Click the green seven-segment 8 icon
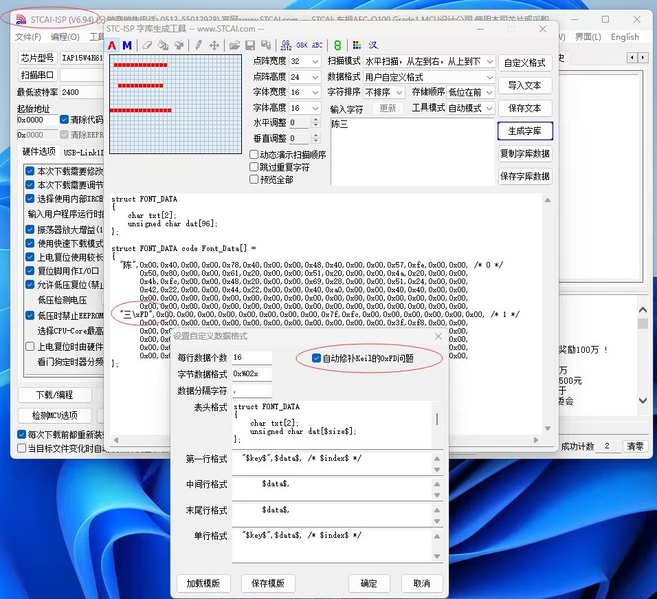The image size is (657, 599). tap(337, 45)
